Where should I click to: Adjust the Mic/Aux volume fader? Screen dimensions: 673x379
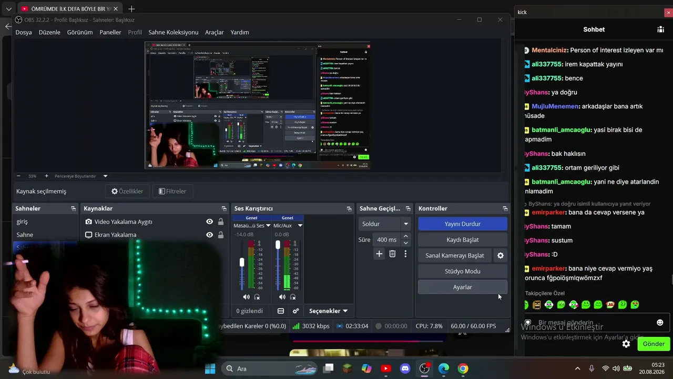click(x=278, y=245)
